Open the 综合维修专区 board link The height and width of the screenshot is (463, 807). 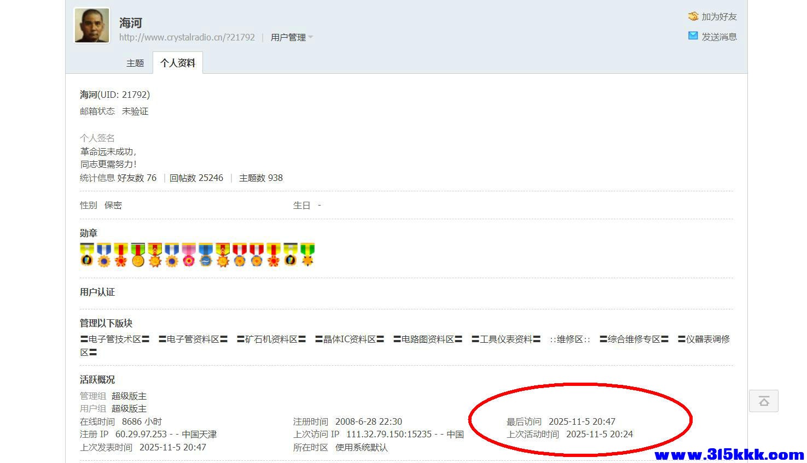click(632, 338)
